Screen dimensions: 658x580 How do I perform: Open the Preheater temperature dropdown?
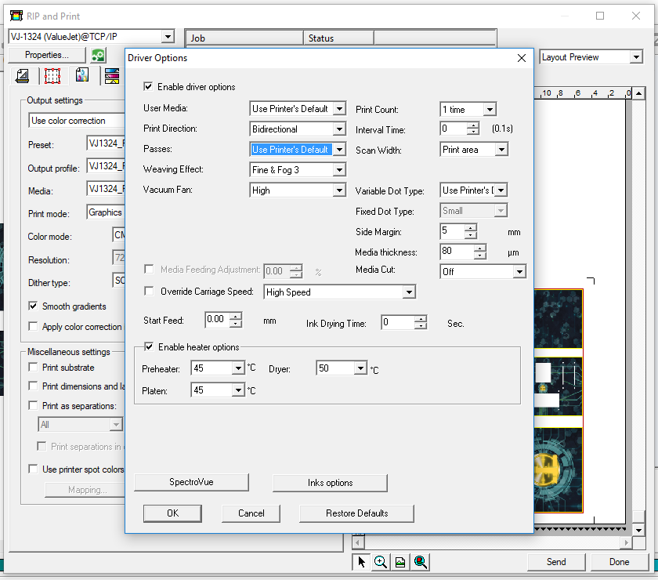(238, 368)
